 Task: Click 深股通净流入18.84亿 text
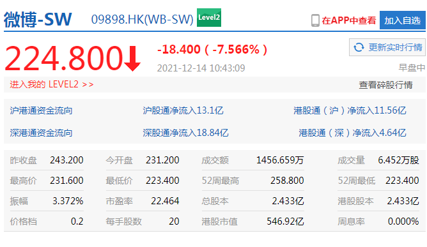pyautogui.click(x=185, y=133)
